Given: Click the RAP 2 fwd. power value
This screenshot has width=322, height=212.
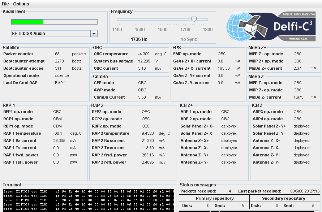Looking at the screenshot, I should coord(147,155).
